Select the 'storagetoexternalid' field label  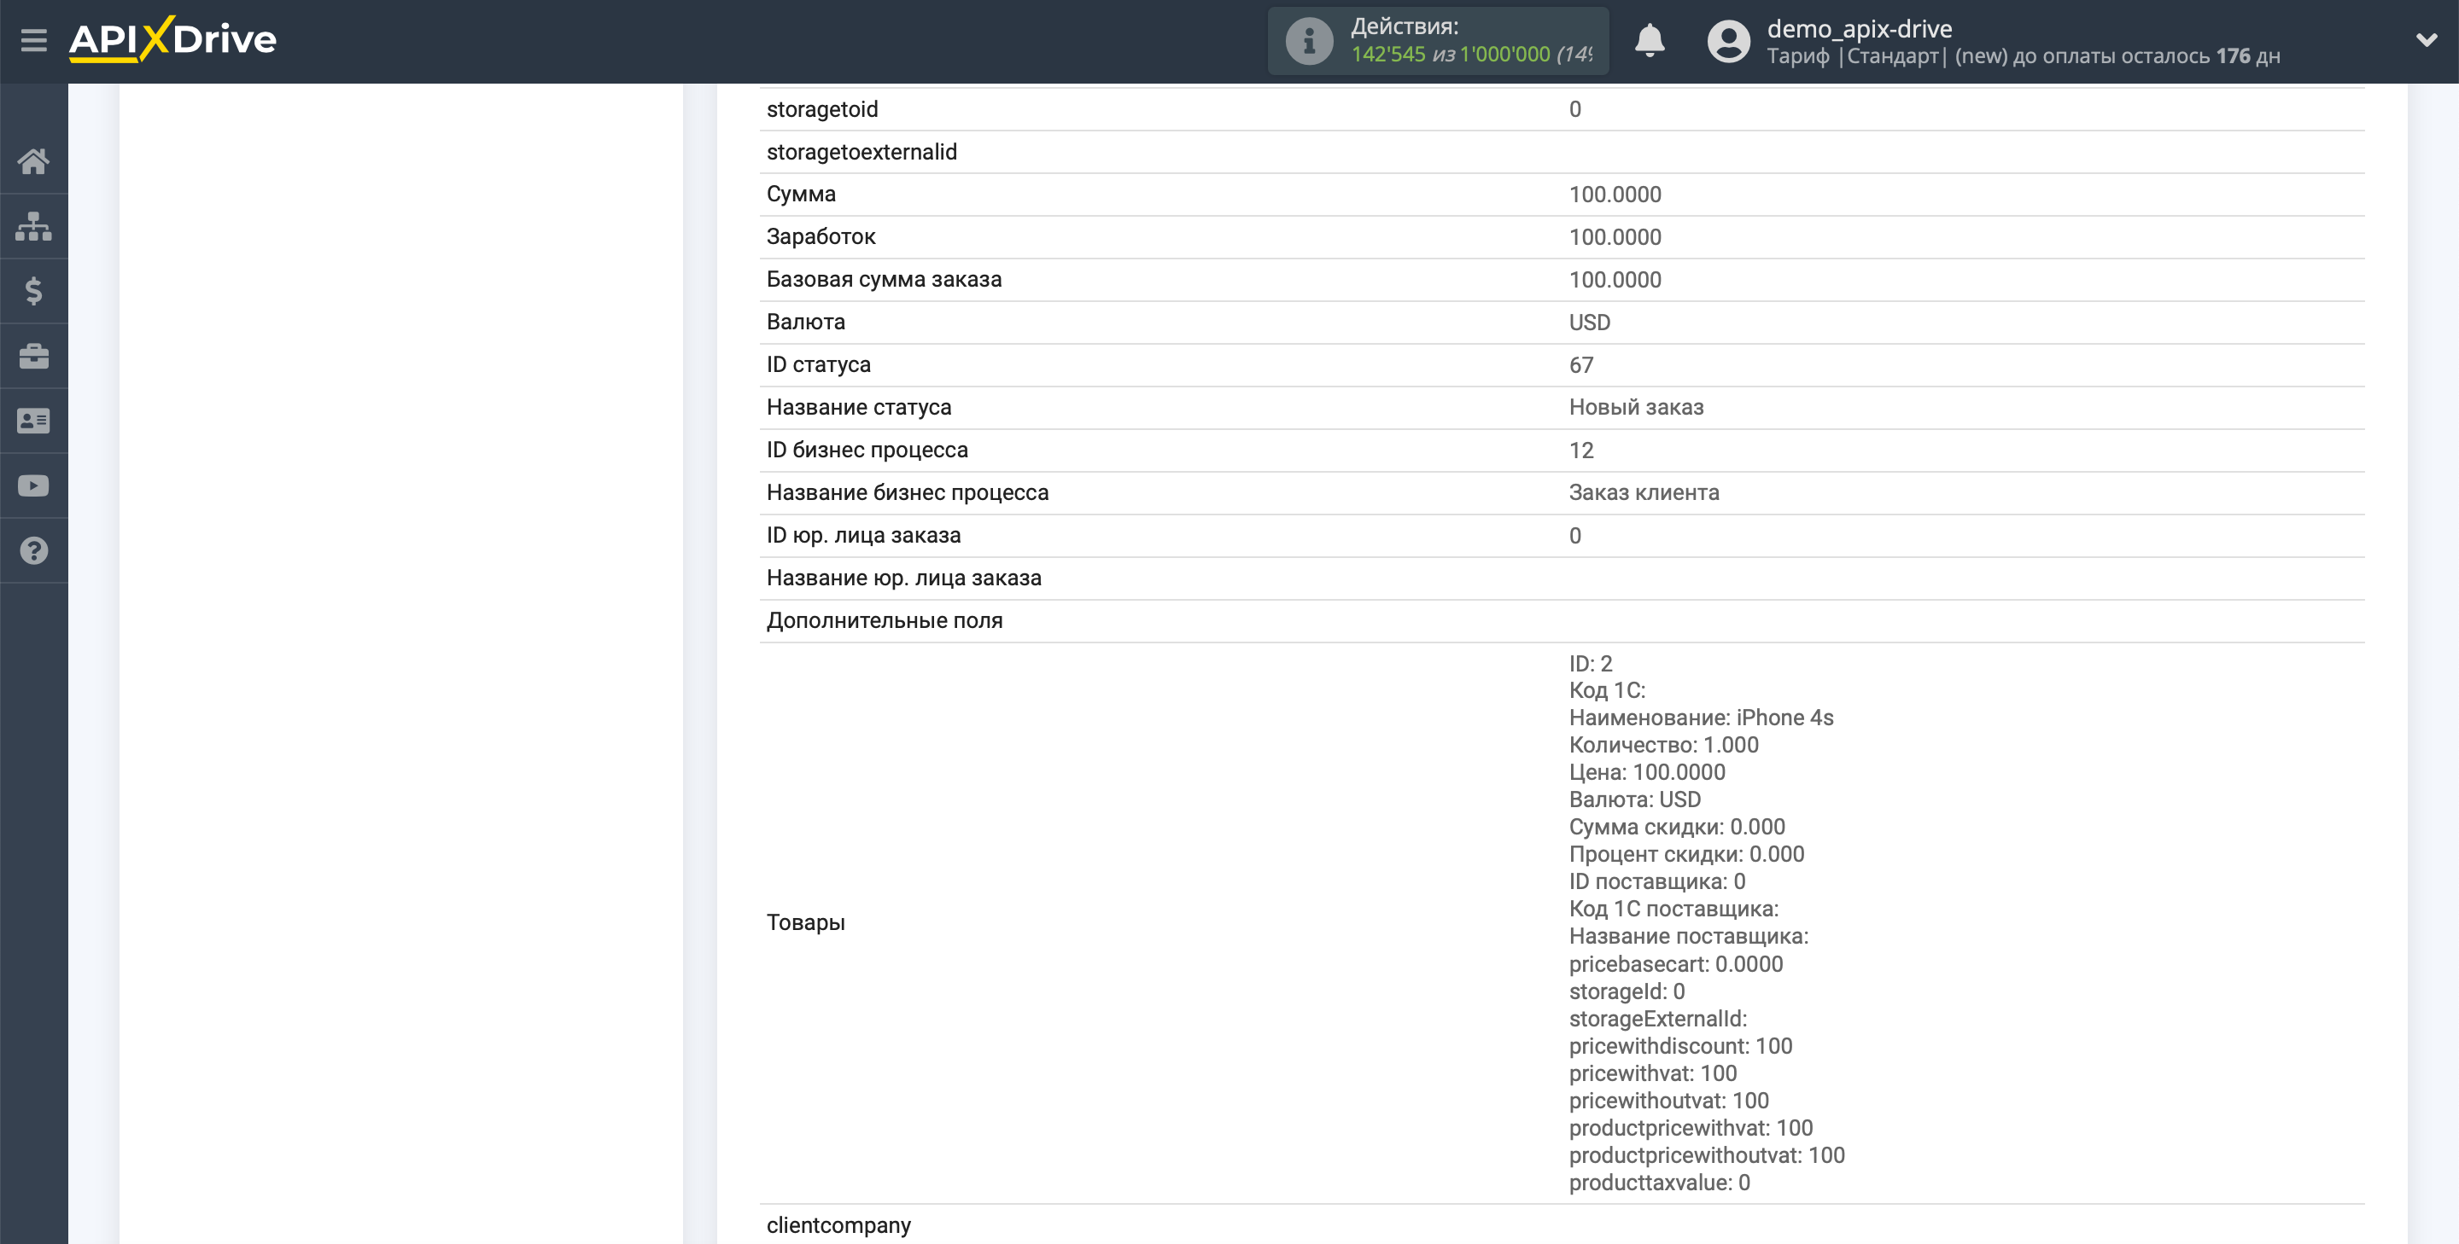[x=861, y=152]
